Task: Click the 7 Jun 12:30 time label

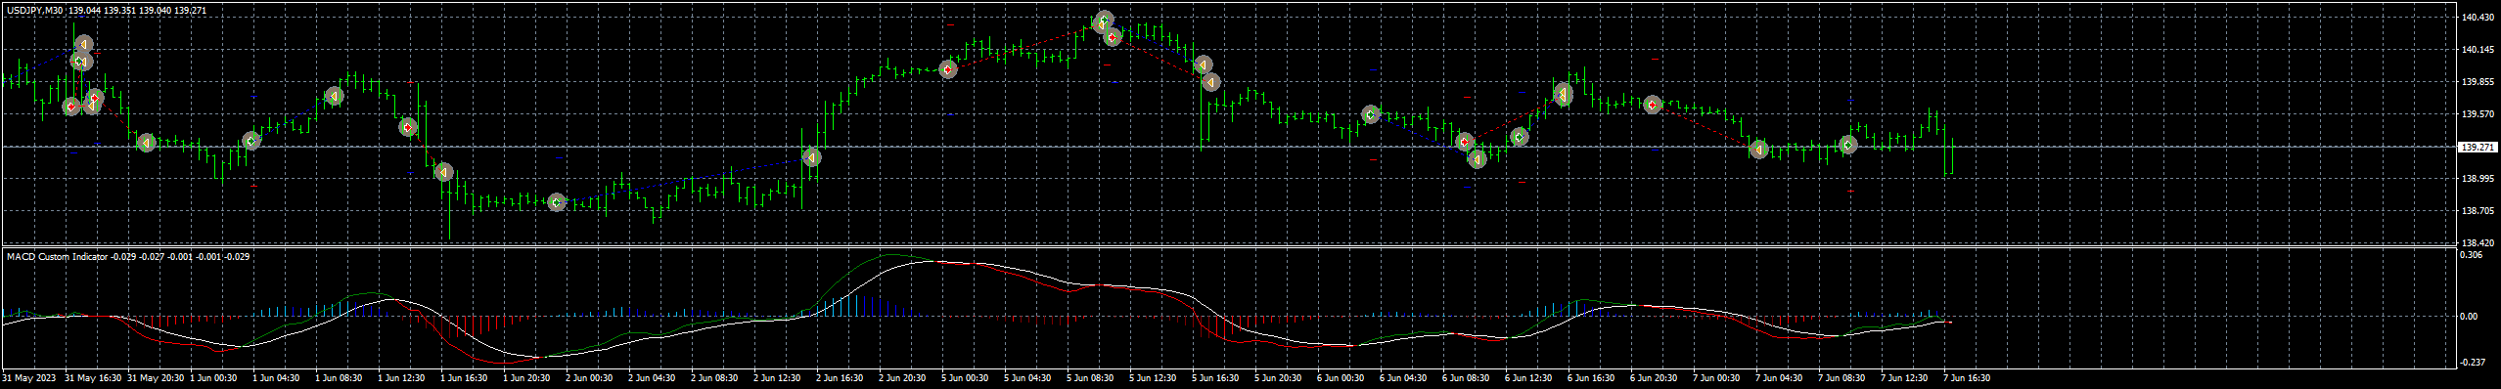Action: pos(1903,377)
